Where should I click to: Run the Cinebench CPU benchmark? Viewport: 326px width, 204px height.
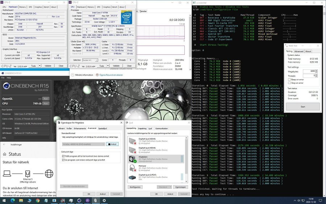coord(46,103)
